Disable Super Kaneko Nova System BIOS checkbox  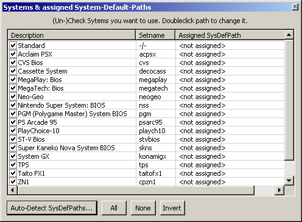pos(13,148)
